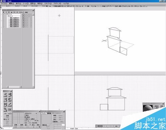
Task: Click the 数値入力テンプレート control bar item
Action: [x=108, y=6]
